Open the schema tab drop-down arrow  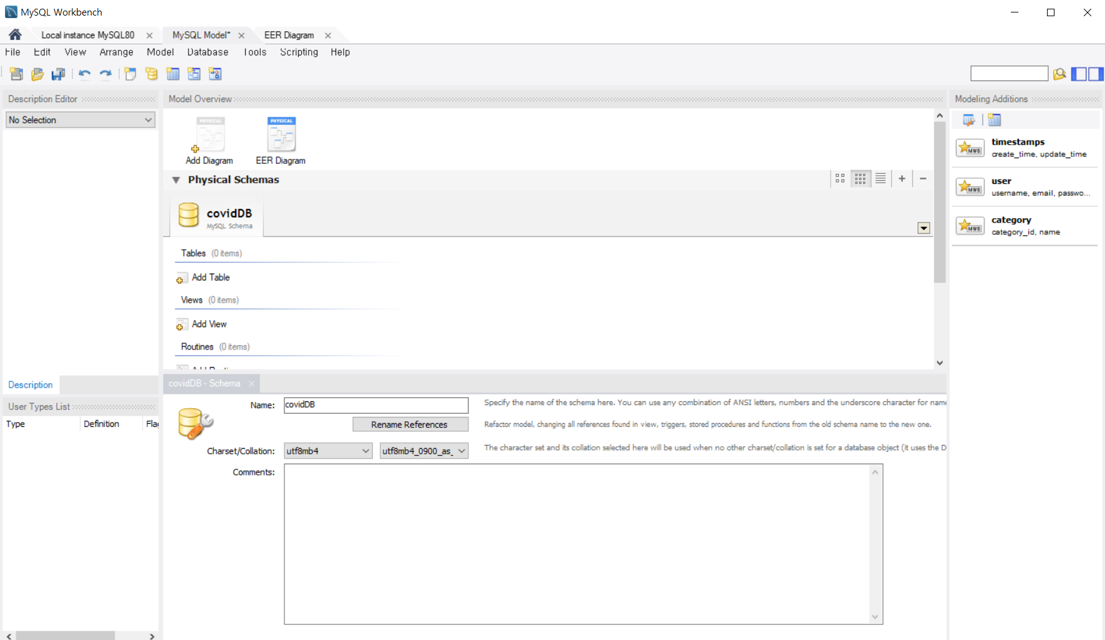tap(924, 228)
